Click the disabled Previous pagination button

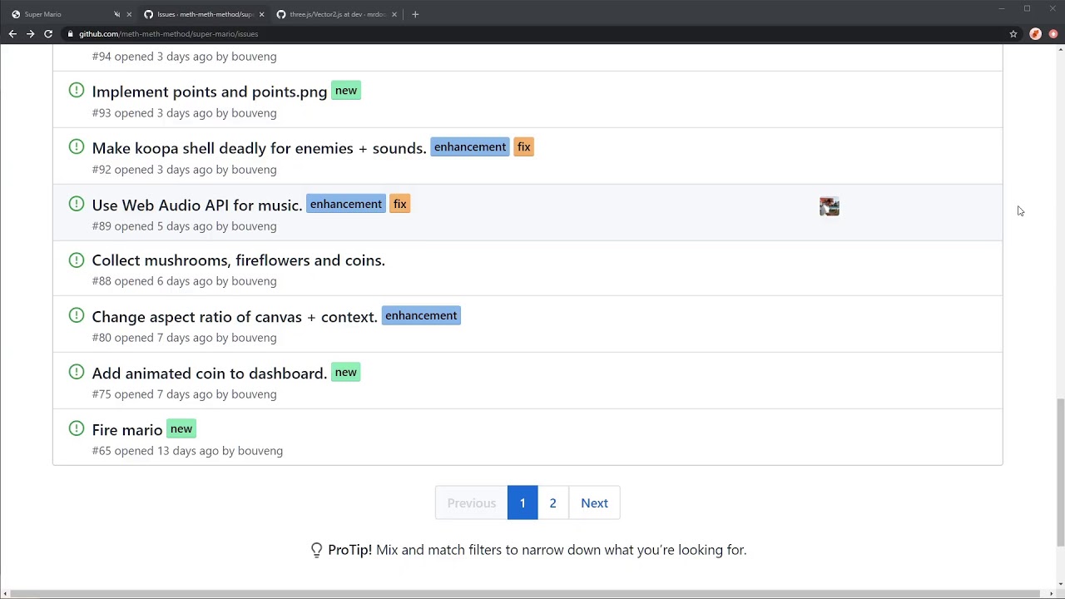tap(471, 502)
